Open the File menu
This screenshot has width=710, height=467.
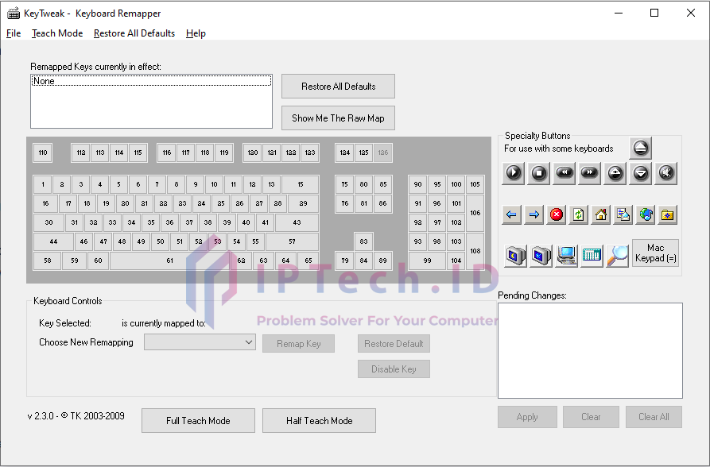pyautogui.click(x=14, y=33)
